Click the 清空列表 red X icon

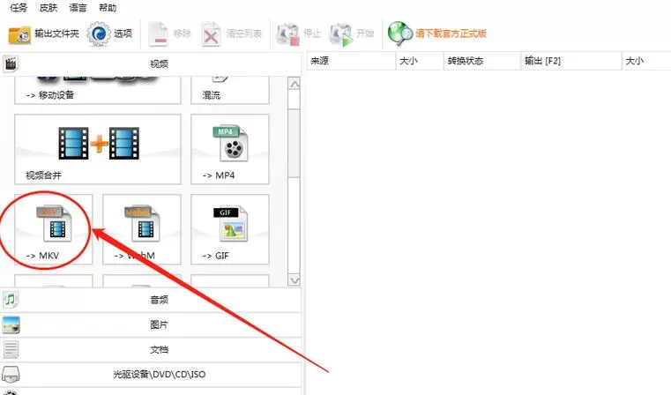(x=211, y=34)
